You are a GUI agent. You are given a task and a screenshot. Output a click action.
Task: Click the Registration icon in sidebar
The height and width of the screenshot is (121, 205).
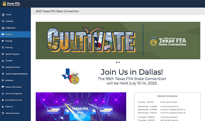3,28
